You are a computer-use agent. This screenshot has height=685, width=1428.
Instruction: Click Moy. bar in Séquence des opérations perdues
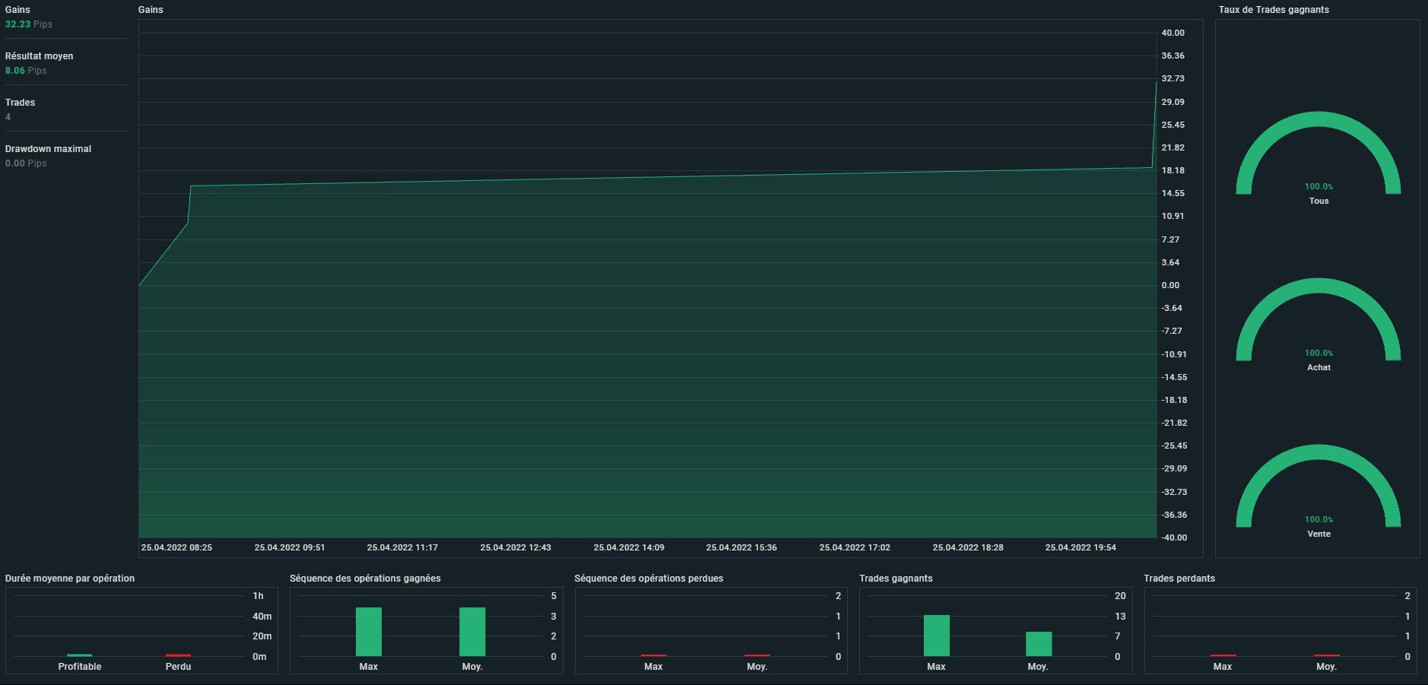pyautogui.click(x=757, y=655)
